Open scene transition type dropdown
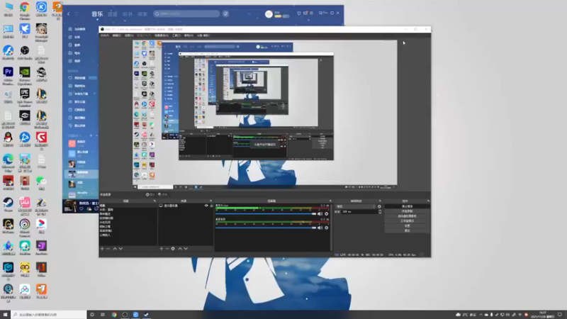Screen dimensions: 567x319 (x=356, y=206)
